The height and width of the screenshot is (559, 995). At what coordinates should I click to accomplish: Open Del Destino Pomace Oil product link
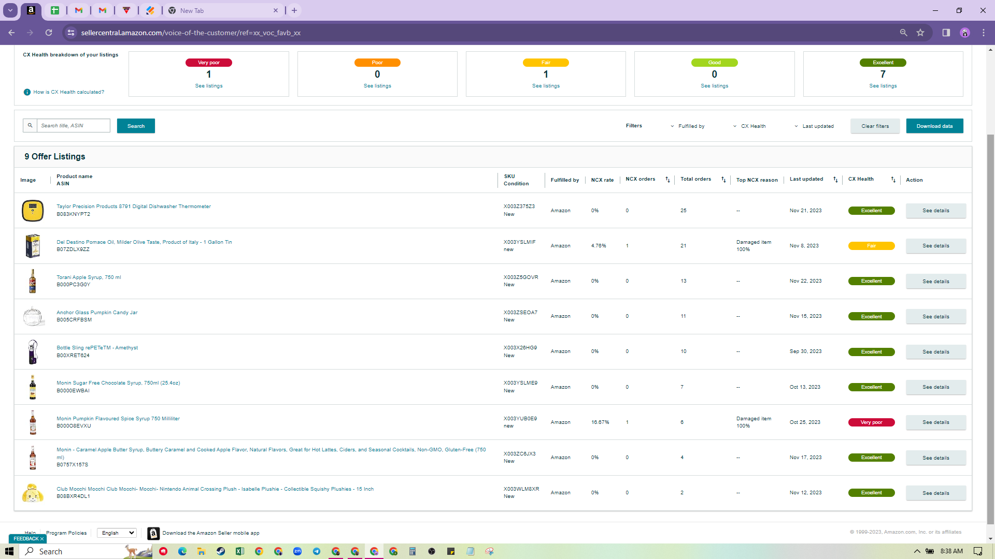144,242
